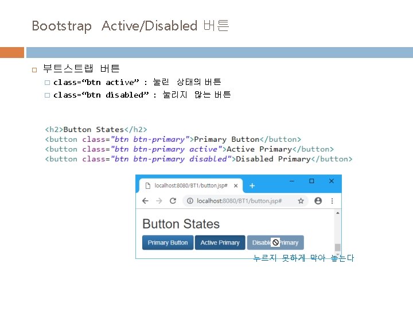
Task: Click the <h2>Button States</h2> code line
Action: coord(96,129)
